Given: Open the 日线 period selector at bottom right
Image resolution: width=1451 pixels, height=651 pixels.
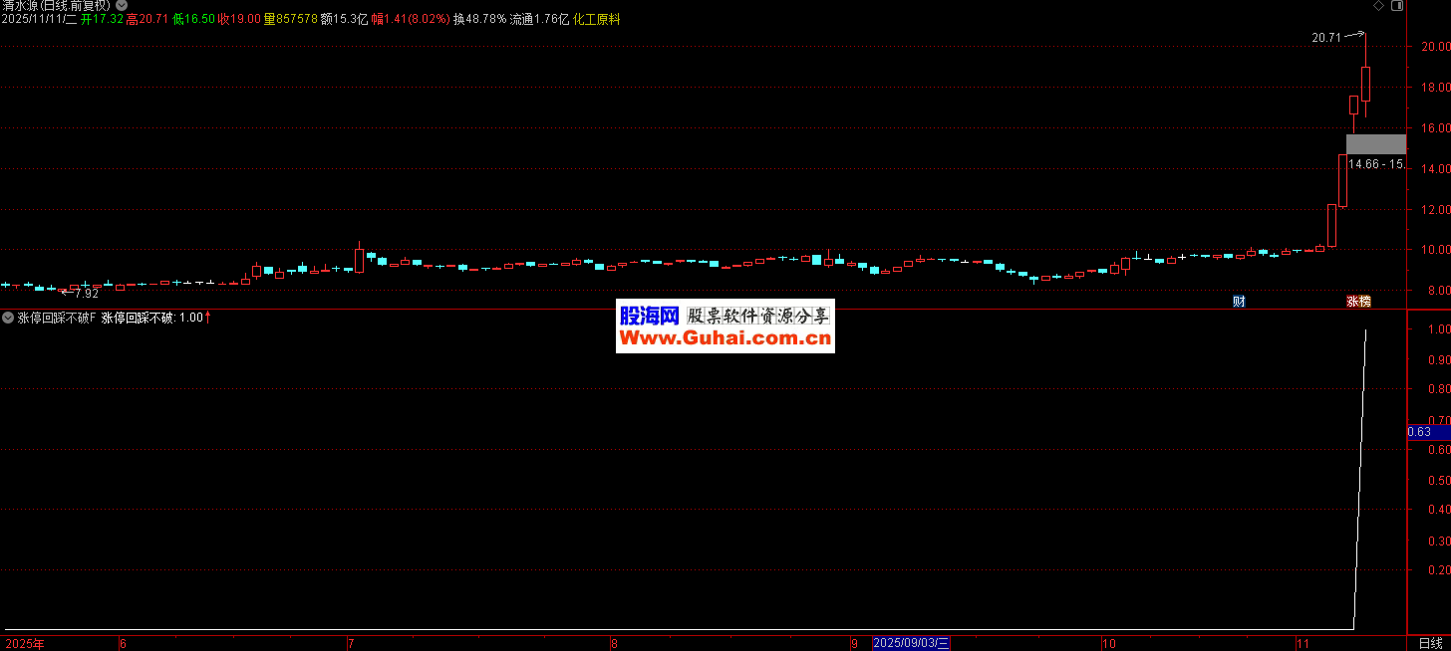Looking at the screenshot, I should tap(1429, 643).
